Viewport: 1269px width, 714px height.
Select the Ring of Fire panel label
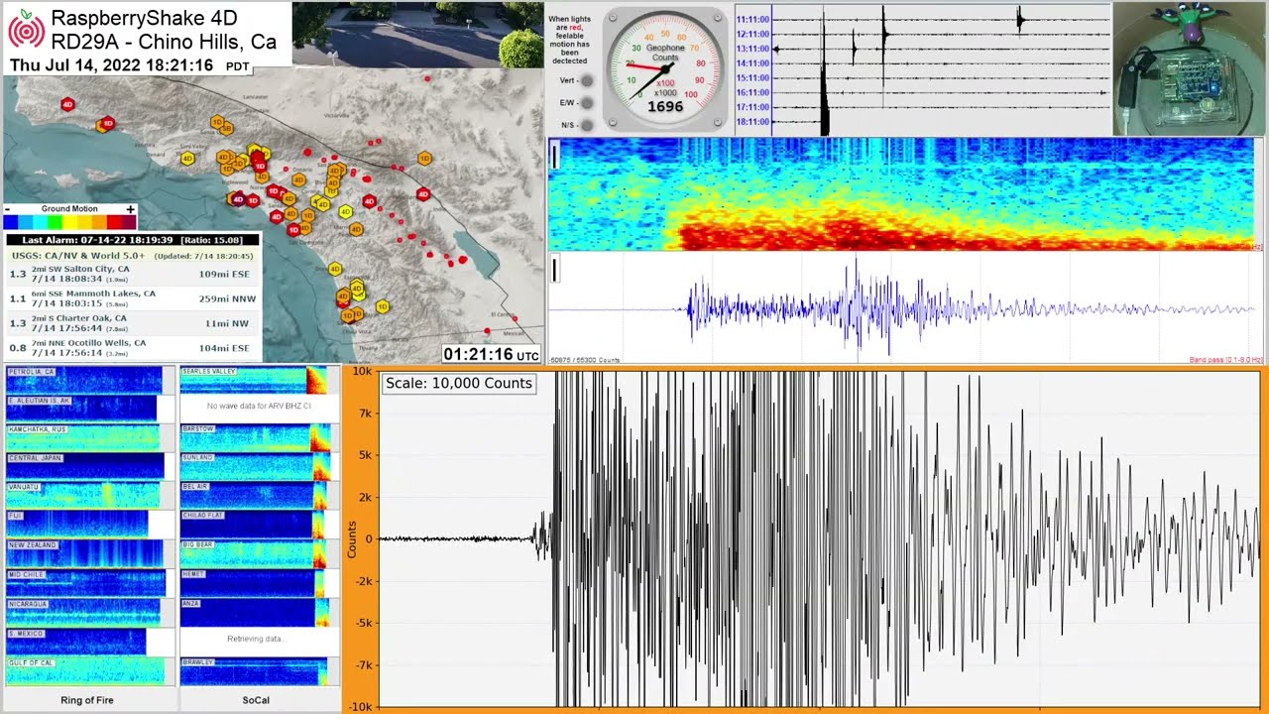(86, 700)
